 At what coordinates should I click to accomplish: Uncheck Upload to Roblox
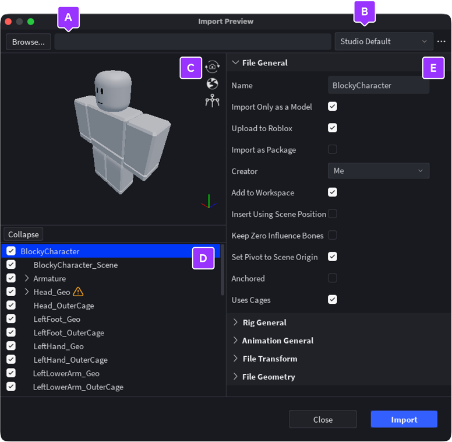click(x=333, y=128)
